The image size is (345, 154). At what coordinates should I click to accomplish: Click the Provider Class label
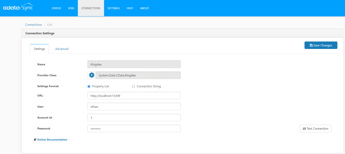pyautogui.click(x=47, y=75)
